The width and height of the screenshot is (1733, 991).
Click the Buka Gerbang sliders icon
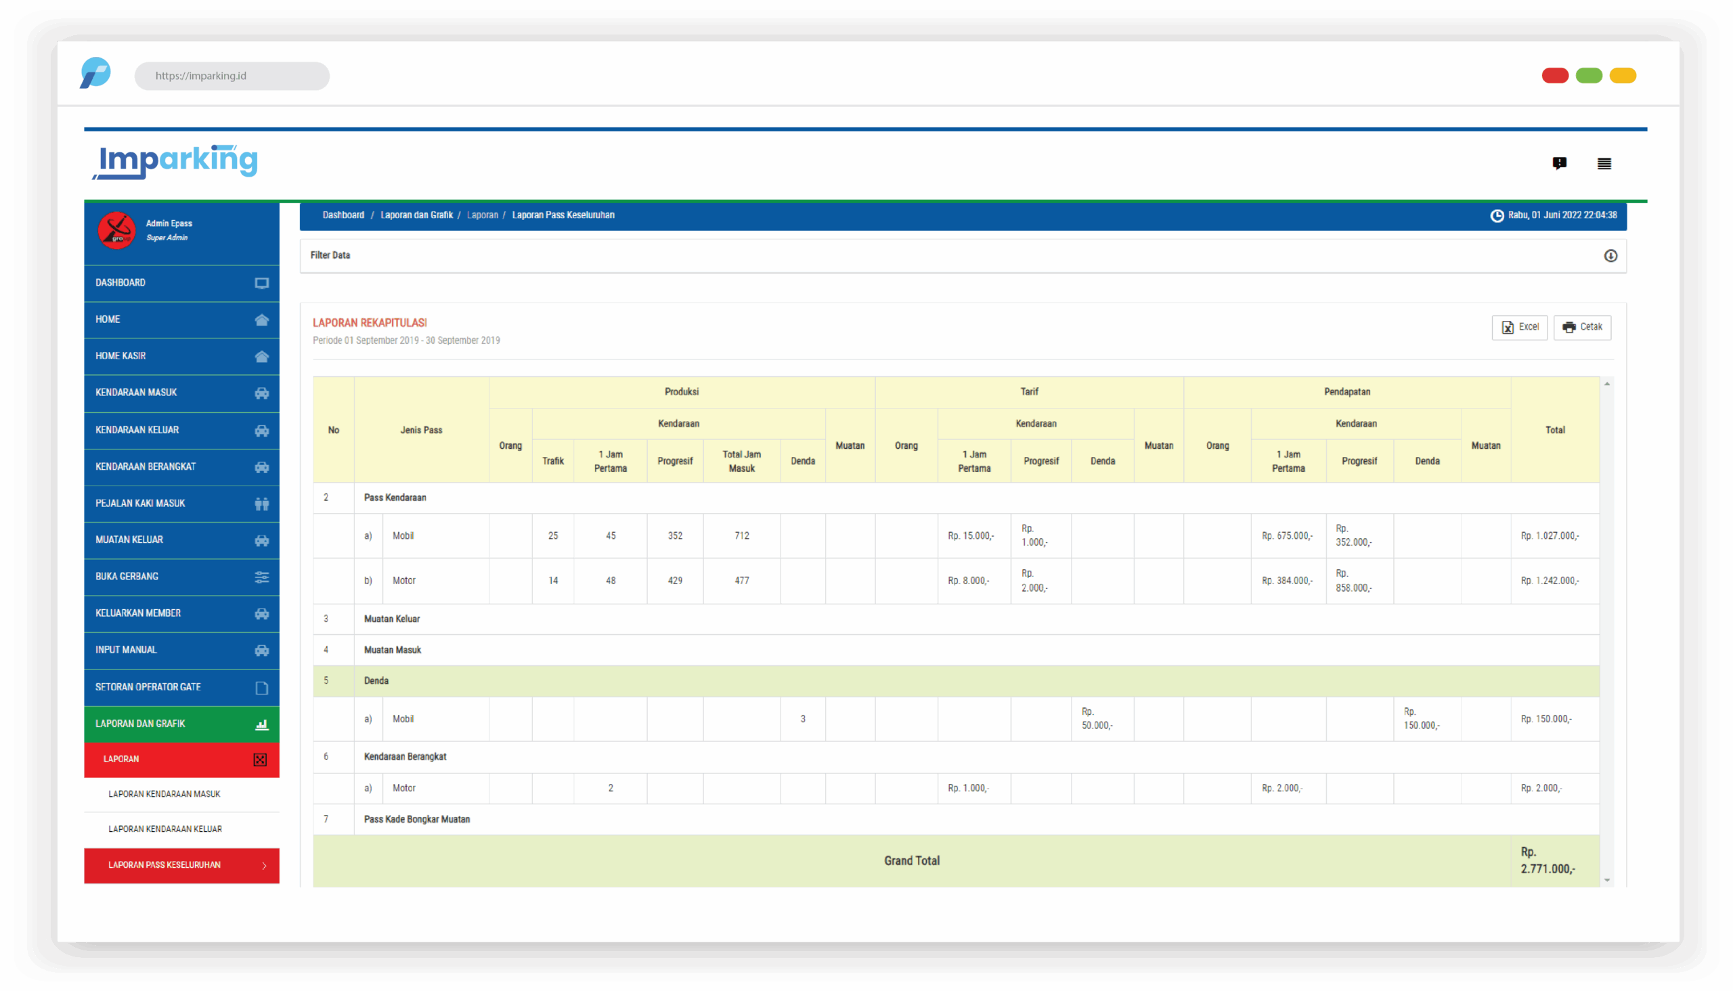click(x=261, y=577)
